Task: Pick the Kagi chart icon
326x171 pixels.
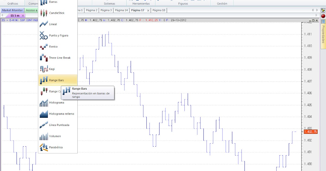Action: (44, 69)
